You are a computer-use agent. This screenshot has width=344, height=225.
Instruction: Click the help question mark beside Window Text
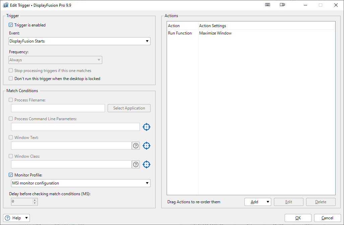pos(136,146)
